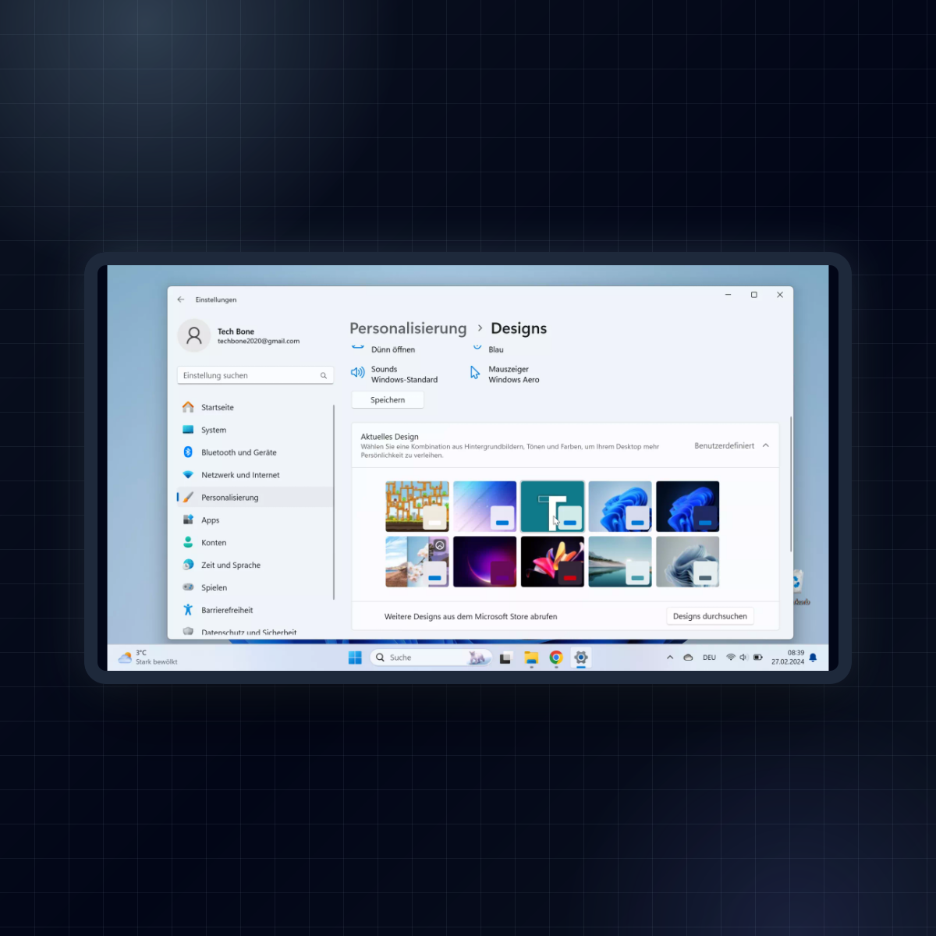Open the clock showing 08:39

[788, 658]
